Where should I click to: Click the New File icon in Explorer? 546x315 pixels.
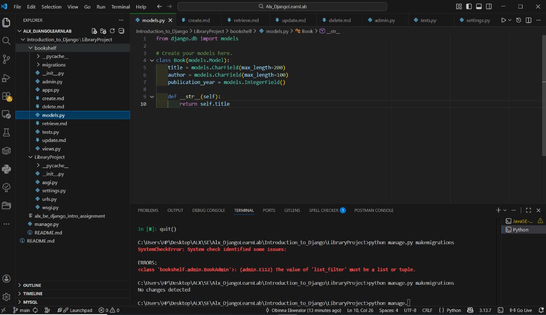[x=94, y=31]
